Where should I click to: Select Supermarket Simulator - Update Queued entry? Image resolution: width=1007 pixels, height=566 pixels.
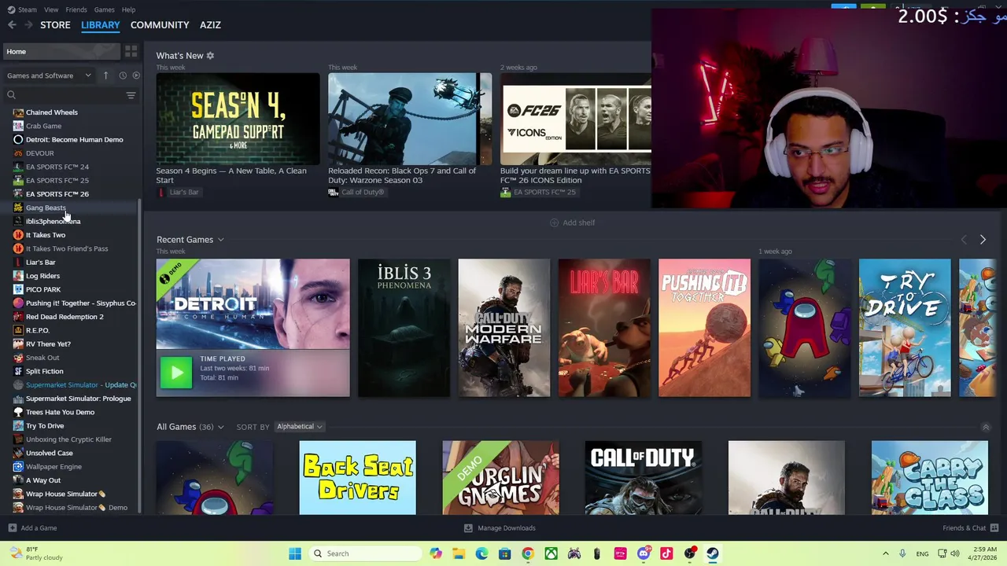(80, 385)
